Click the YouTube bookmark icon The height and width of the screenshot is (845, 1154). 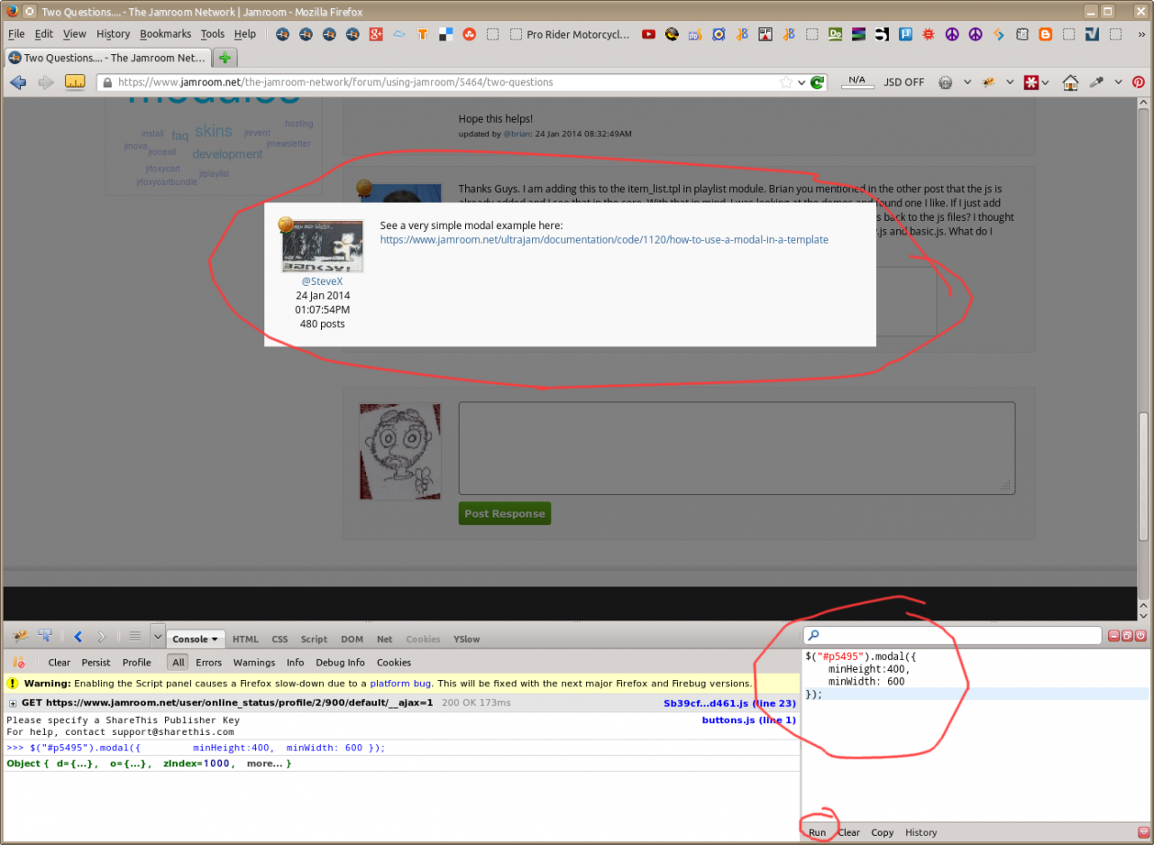(648, 34)
